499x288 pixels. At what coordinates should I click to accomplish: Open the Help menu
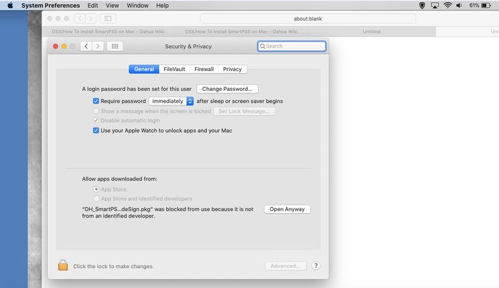[162, 5]
